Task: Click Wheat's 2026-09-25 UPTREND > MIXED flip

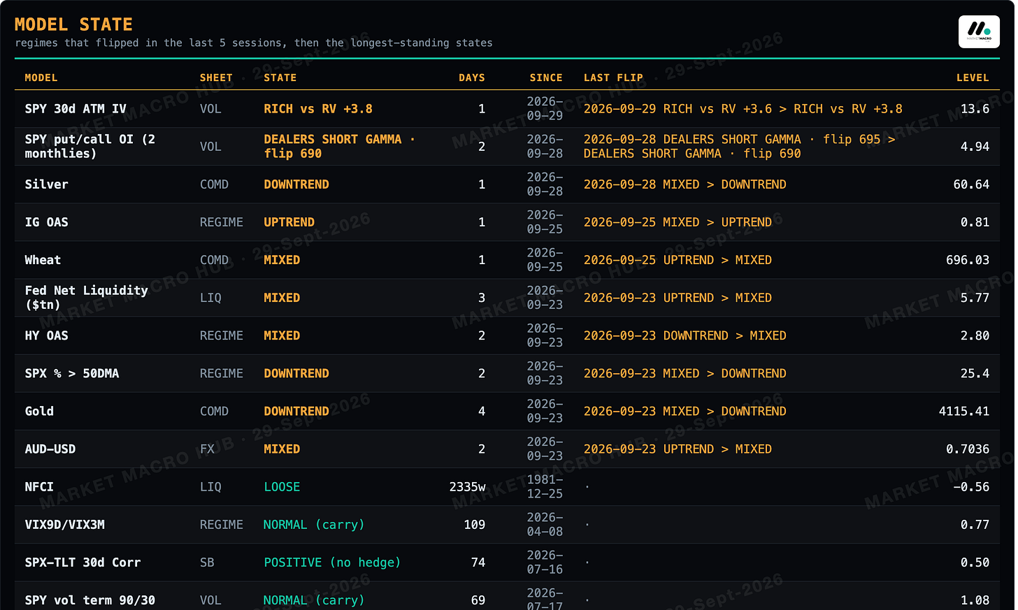Action: point(678,260)
